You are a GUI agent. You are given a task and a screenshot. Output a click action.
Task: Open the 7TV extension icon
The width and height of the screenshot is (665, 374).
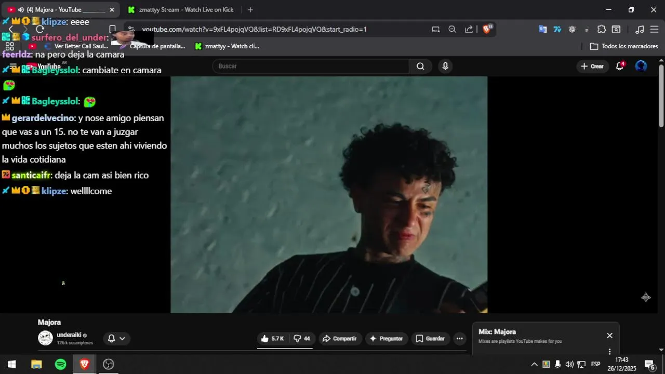point(557,29)
